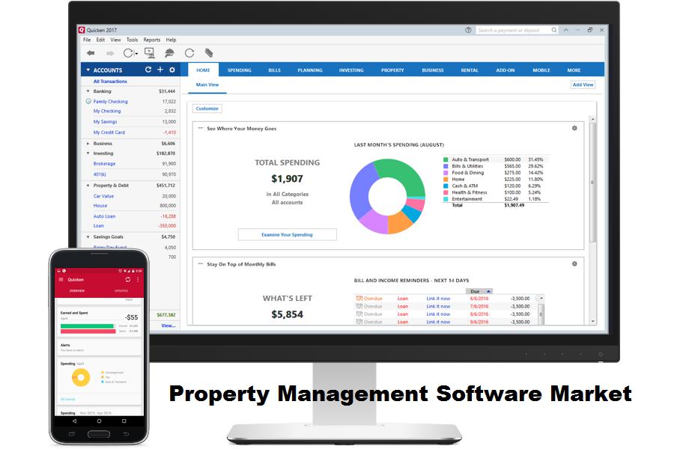Collapse the Property & Debt group
Viewport: 689px width, 449px height.
point(88,186)
